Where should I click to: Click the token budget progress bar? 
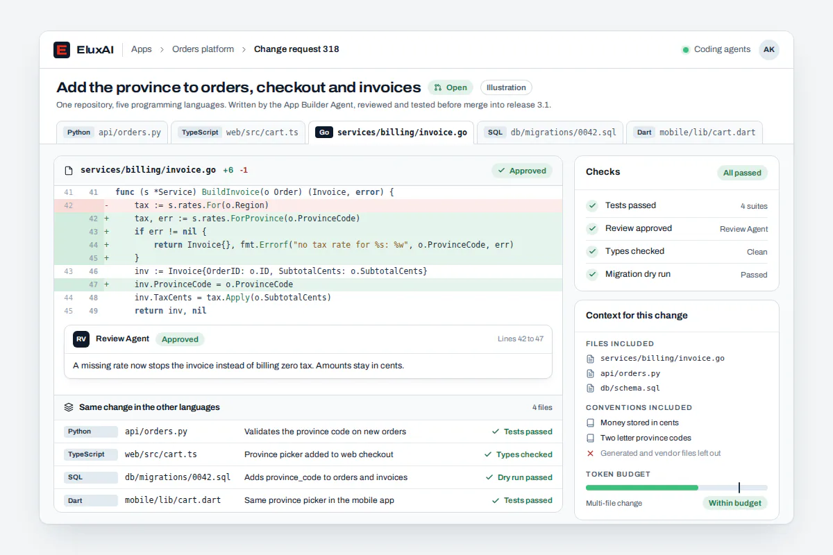click(x=677, y=488)
